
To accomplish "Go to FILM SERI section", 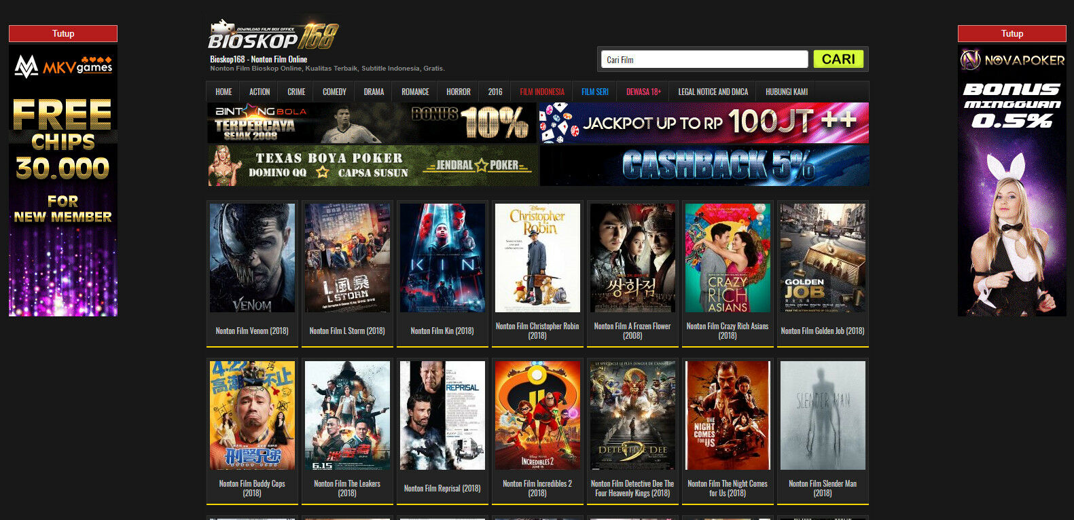I will [595, 92].
